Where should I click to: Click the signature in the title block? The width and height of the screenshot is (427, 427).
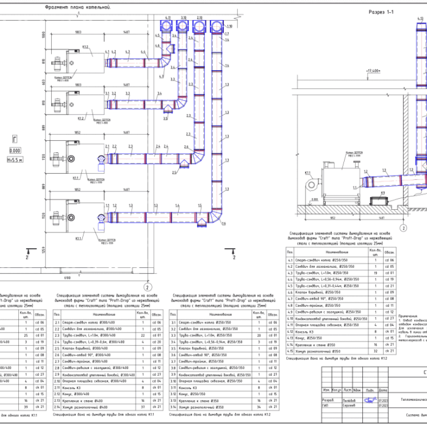tap(371, 401)
